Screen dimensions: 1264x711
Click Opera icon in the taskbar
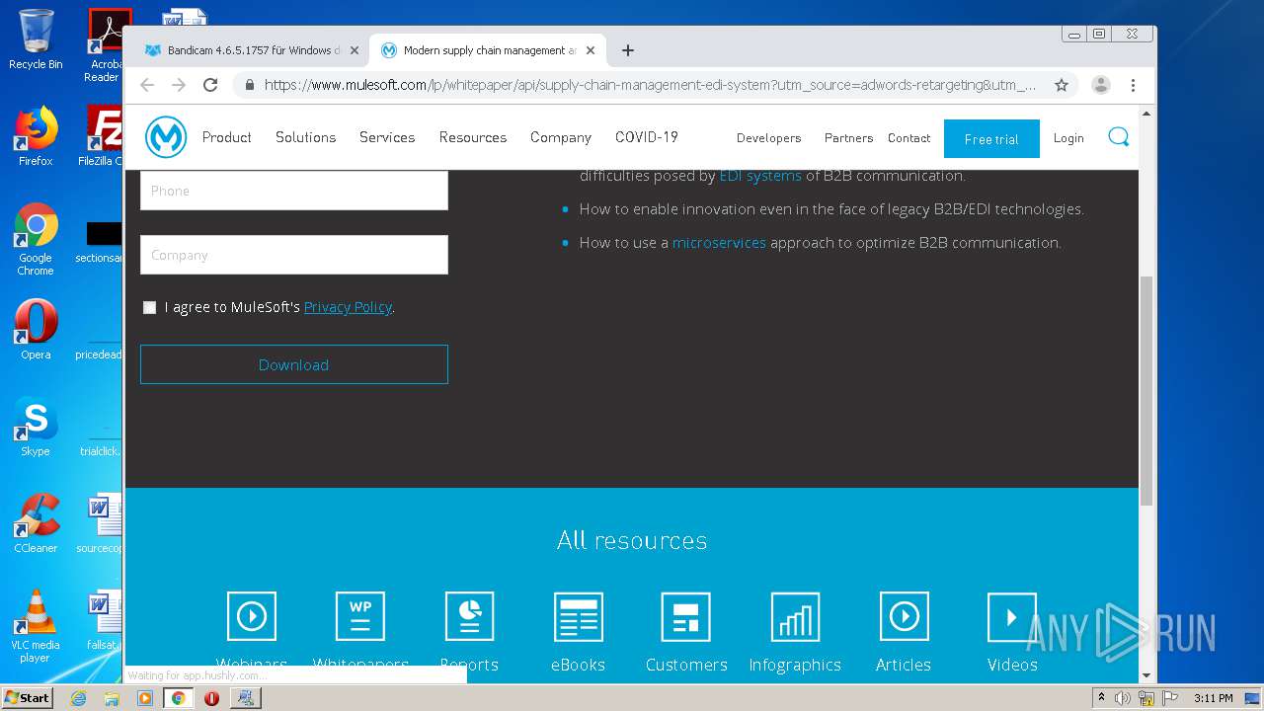(x=211, y=698)
